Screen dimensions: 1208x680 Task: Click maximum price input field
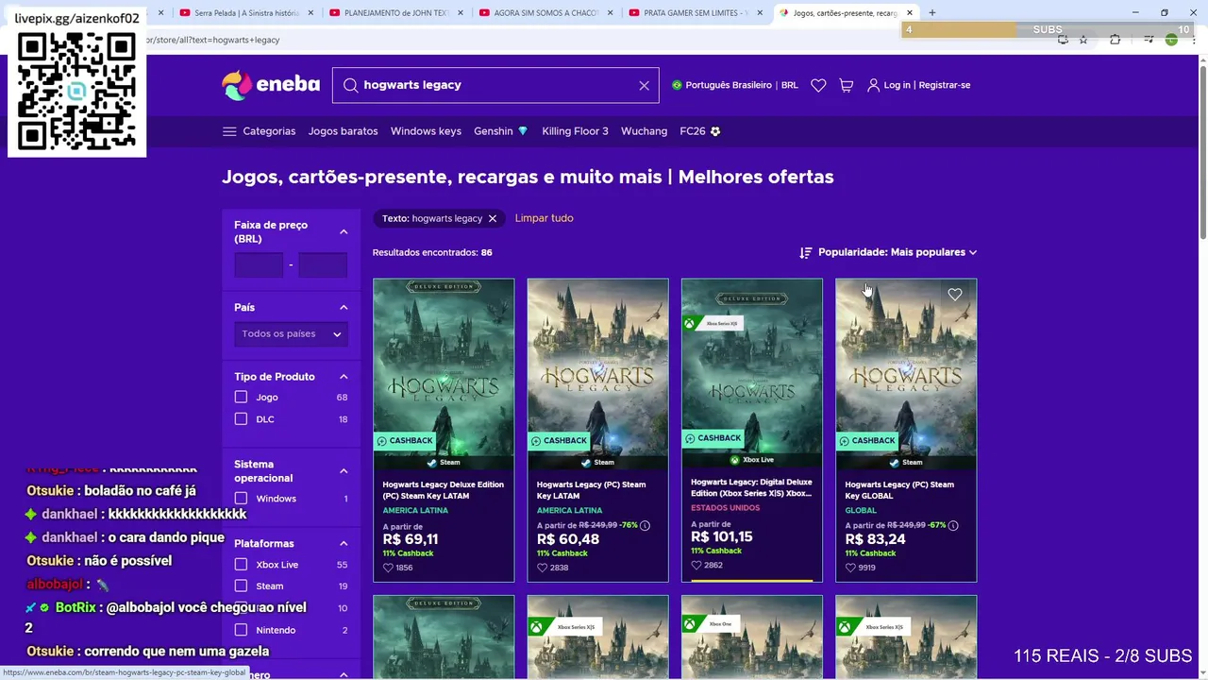click(323, 265)
